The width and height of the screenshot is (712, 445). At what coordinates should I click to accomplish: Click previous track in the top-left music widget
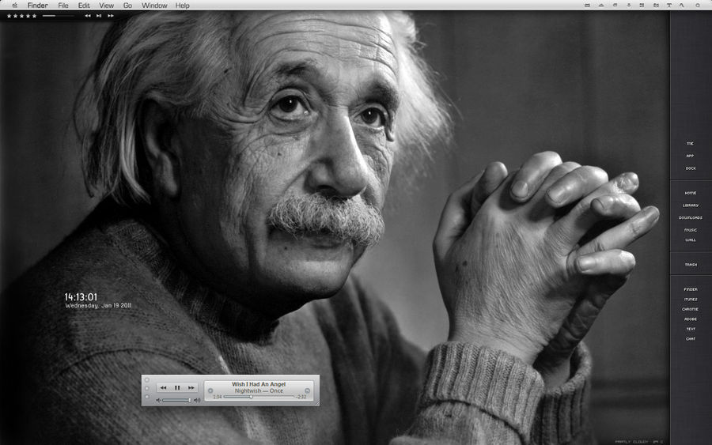pyautogui.click(x=88, y=16)
